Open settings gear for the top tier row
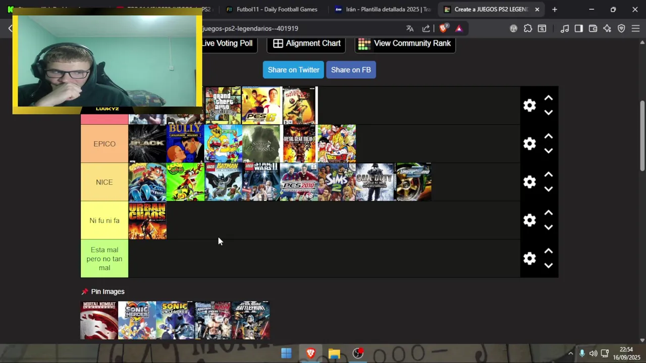This screenshot has width=646, height=363. (529, 105)
